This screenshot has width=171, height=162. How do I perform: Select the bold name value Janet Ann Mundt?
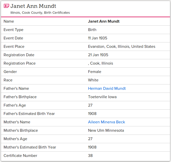pyautogui.click(x=104, y=21)
